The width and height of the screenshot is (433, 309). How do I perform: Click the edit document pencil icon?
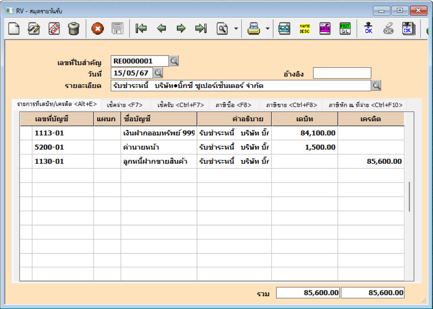click(x=34, y=28)
